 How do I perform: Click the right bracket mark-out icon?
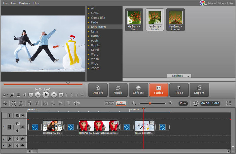pos(71,95)
